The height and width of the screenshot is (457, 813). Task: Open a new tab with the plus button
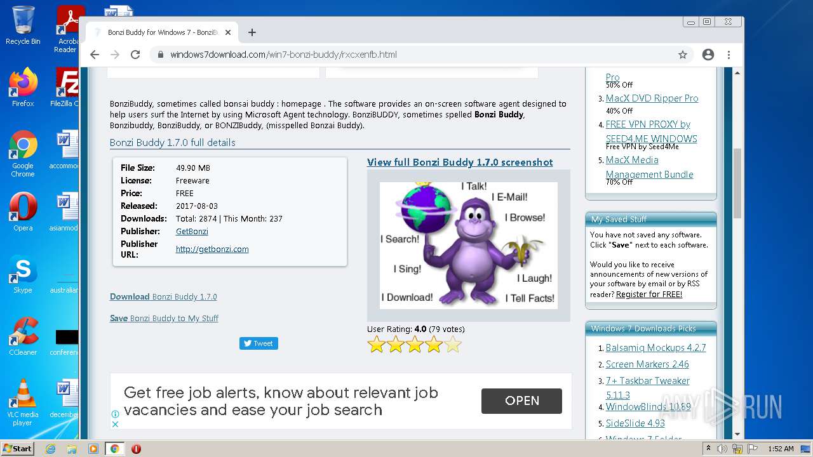[x=252, y=32]
